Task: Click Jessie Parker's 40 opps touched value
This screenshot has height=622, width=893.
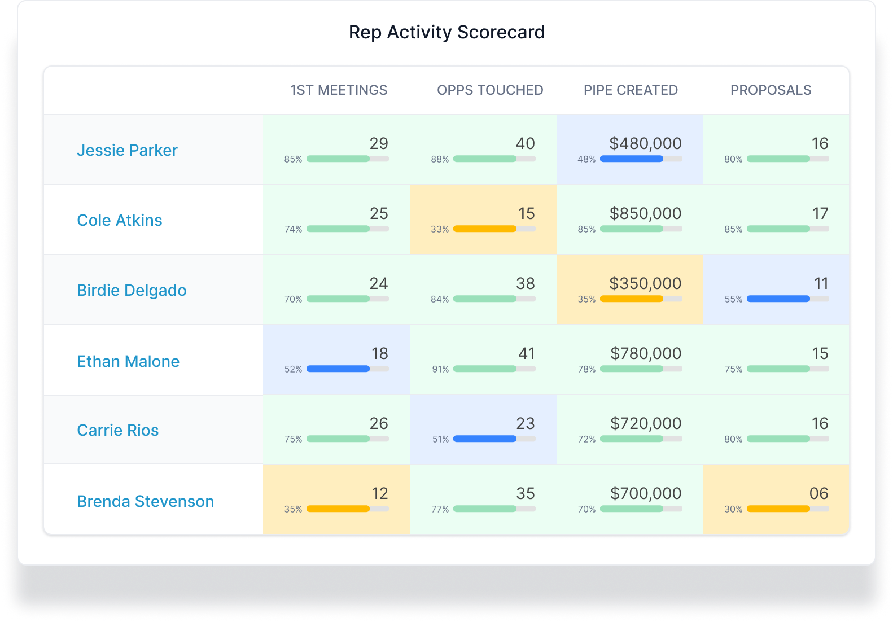Action: (525, 144)
